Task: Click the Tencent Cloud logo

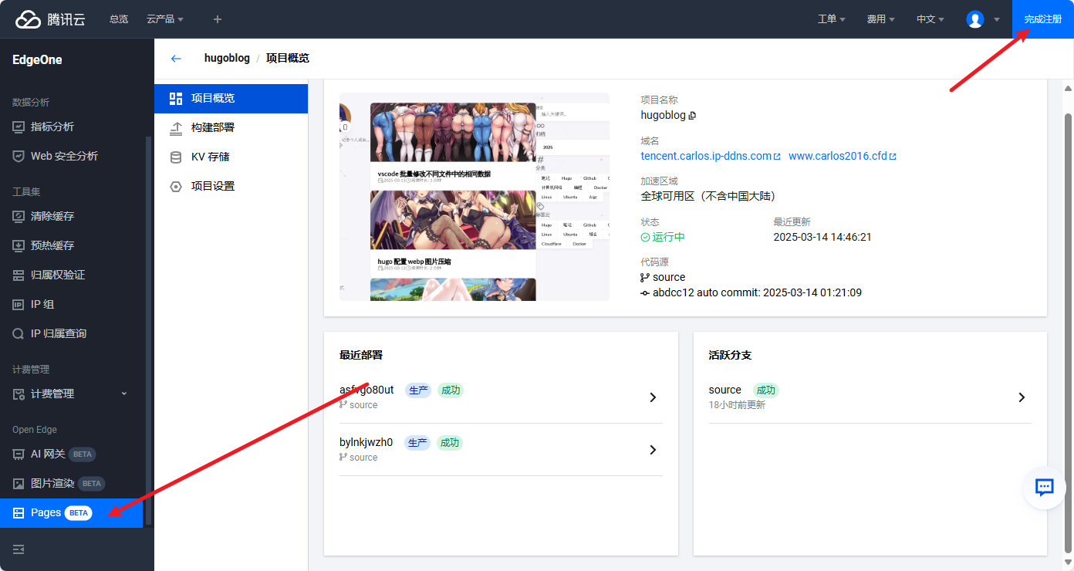Action: (x=51, y=19)
